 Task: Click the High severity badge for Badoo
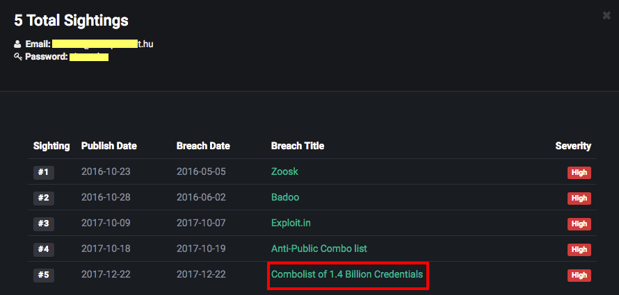pyautogui.click(x=579, y=198)
